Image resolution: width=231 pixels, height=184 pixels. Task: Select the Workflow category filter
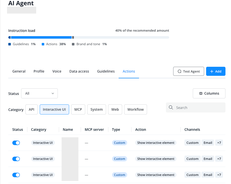[135, 109]
